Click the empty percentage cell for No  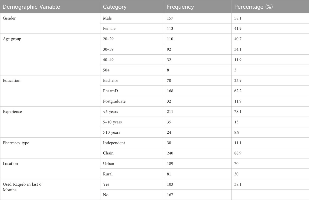click(x=270, y=195)
